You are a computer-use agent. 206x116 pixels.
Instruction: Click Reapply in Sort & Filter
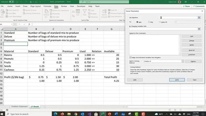tap(92, 14)
